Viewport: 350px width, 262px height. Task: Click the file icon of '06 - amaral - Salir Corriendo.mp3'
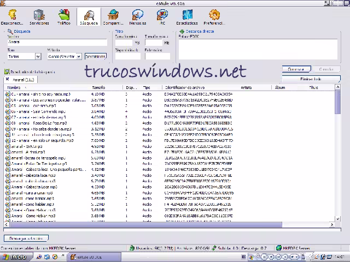point(8,111)
